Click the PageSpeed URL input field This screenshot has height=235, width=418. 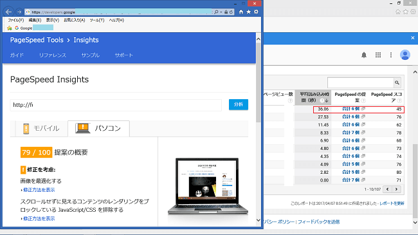[116, 105]
